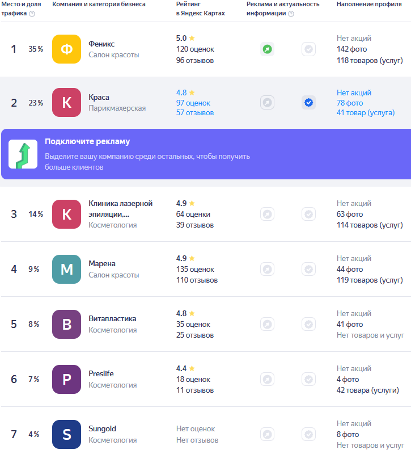The height and width of the screenshot is (454, 411).
Task: Click the advertising icon in Марена row
Action: [267, 269]
